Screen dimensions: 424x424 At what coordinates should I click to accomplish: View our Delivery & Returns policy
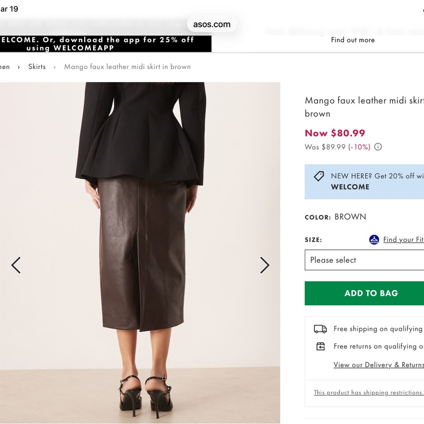pyautogui.click(x=379, y=365)
